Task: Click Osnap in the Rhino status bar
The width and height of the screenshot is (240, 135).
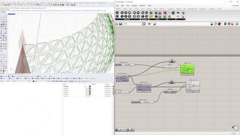Action: (61, 81)
